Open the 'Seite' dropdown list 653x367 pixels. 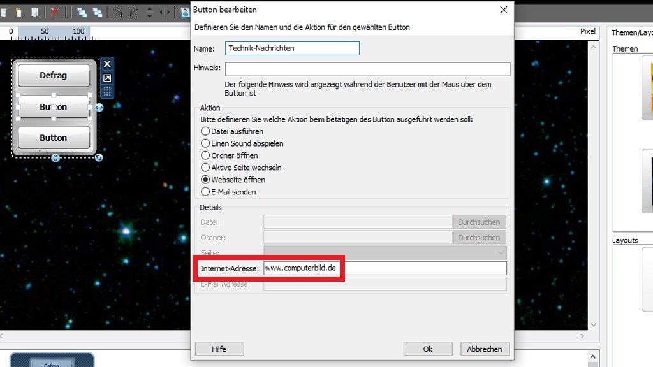click(x=385, y=252)
